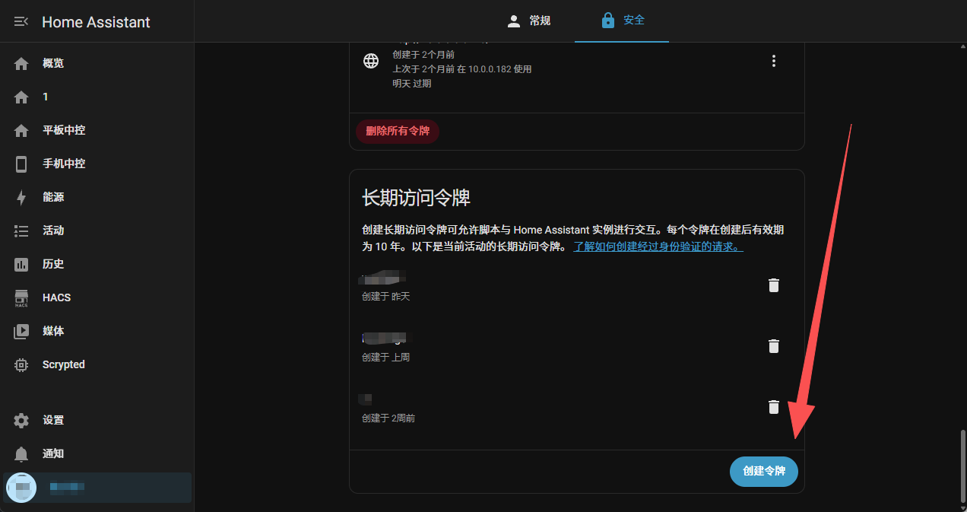Open the 平板中控 dashboard
The width and height of the screenshot is (967, 512).
97,130
